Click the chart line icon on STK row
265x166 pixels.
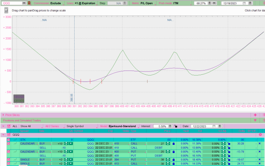tap(15, 139)
